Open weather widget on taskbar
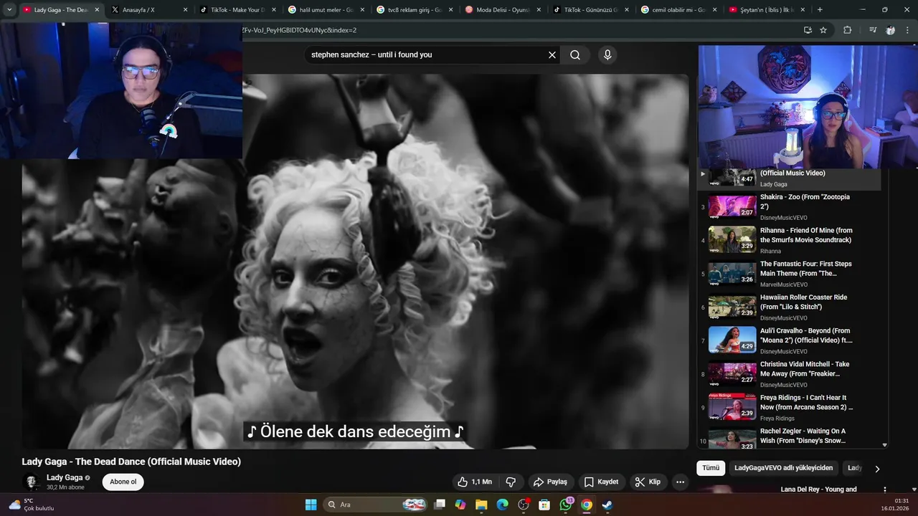This screenshot has width=918, height=516. tap(32, 505)
